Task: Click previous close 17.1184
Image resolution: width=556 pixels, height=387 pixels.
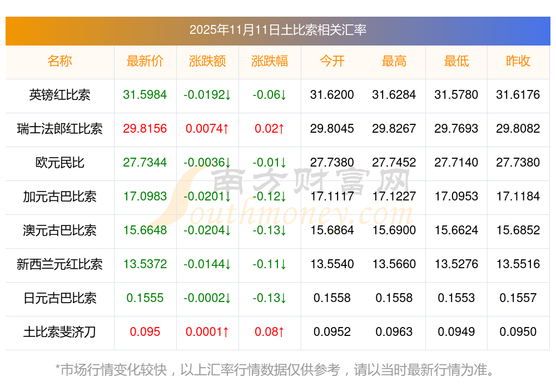Action: click(x=518, y=197)
